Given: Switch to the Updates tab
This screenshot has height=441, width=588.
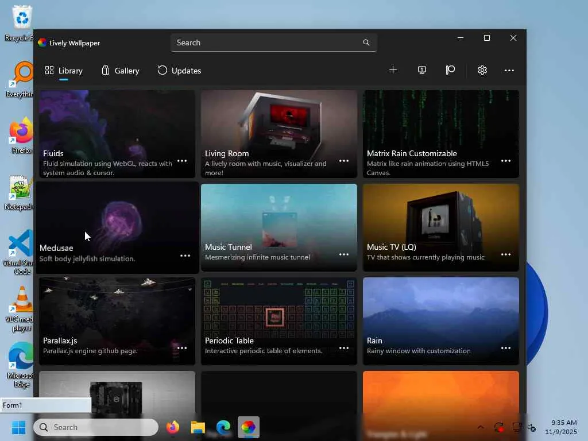Looking at the screenshot, I should click(x=179, y=71).
